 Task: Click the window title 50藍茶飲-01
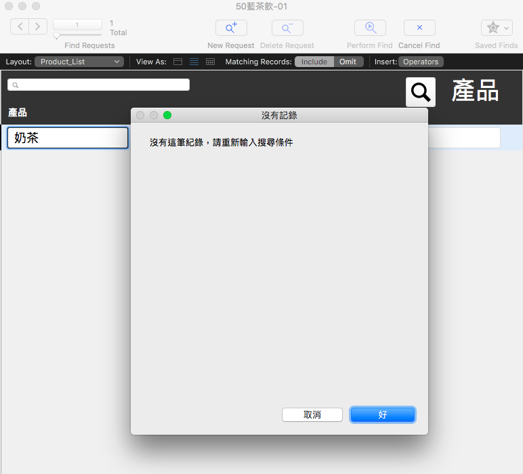261,6
